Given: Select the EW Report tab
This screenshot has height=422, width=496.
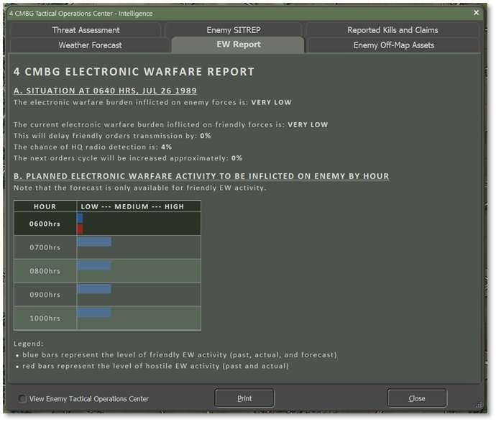Looking at the screenshot, I should pyautogui.click(x=239, y=45).
